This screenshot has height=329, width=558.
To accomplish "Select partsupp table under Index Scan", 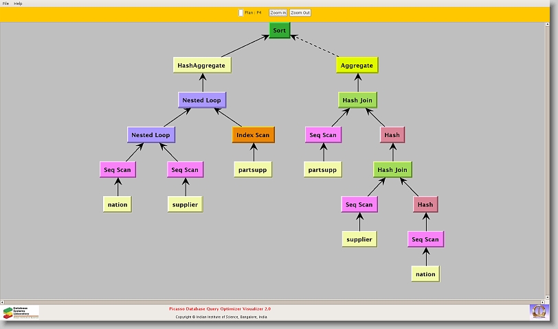I will [253, 170].
